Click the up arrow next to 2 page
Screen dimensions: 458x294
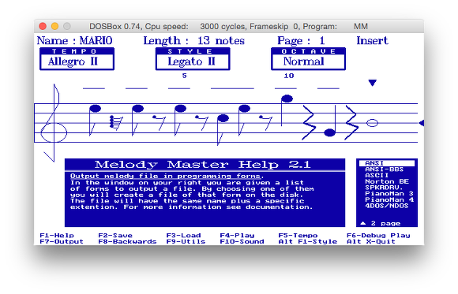pyautogui.click(x=362, y=223)
